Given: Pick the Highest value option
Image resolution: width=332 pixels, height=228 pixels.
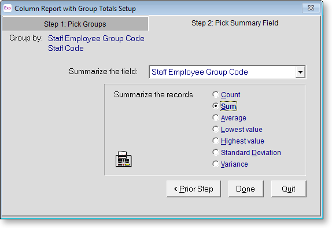Looking at the screenshot, I should pos(216,141).
